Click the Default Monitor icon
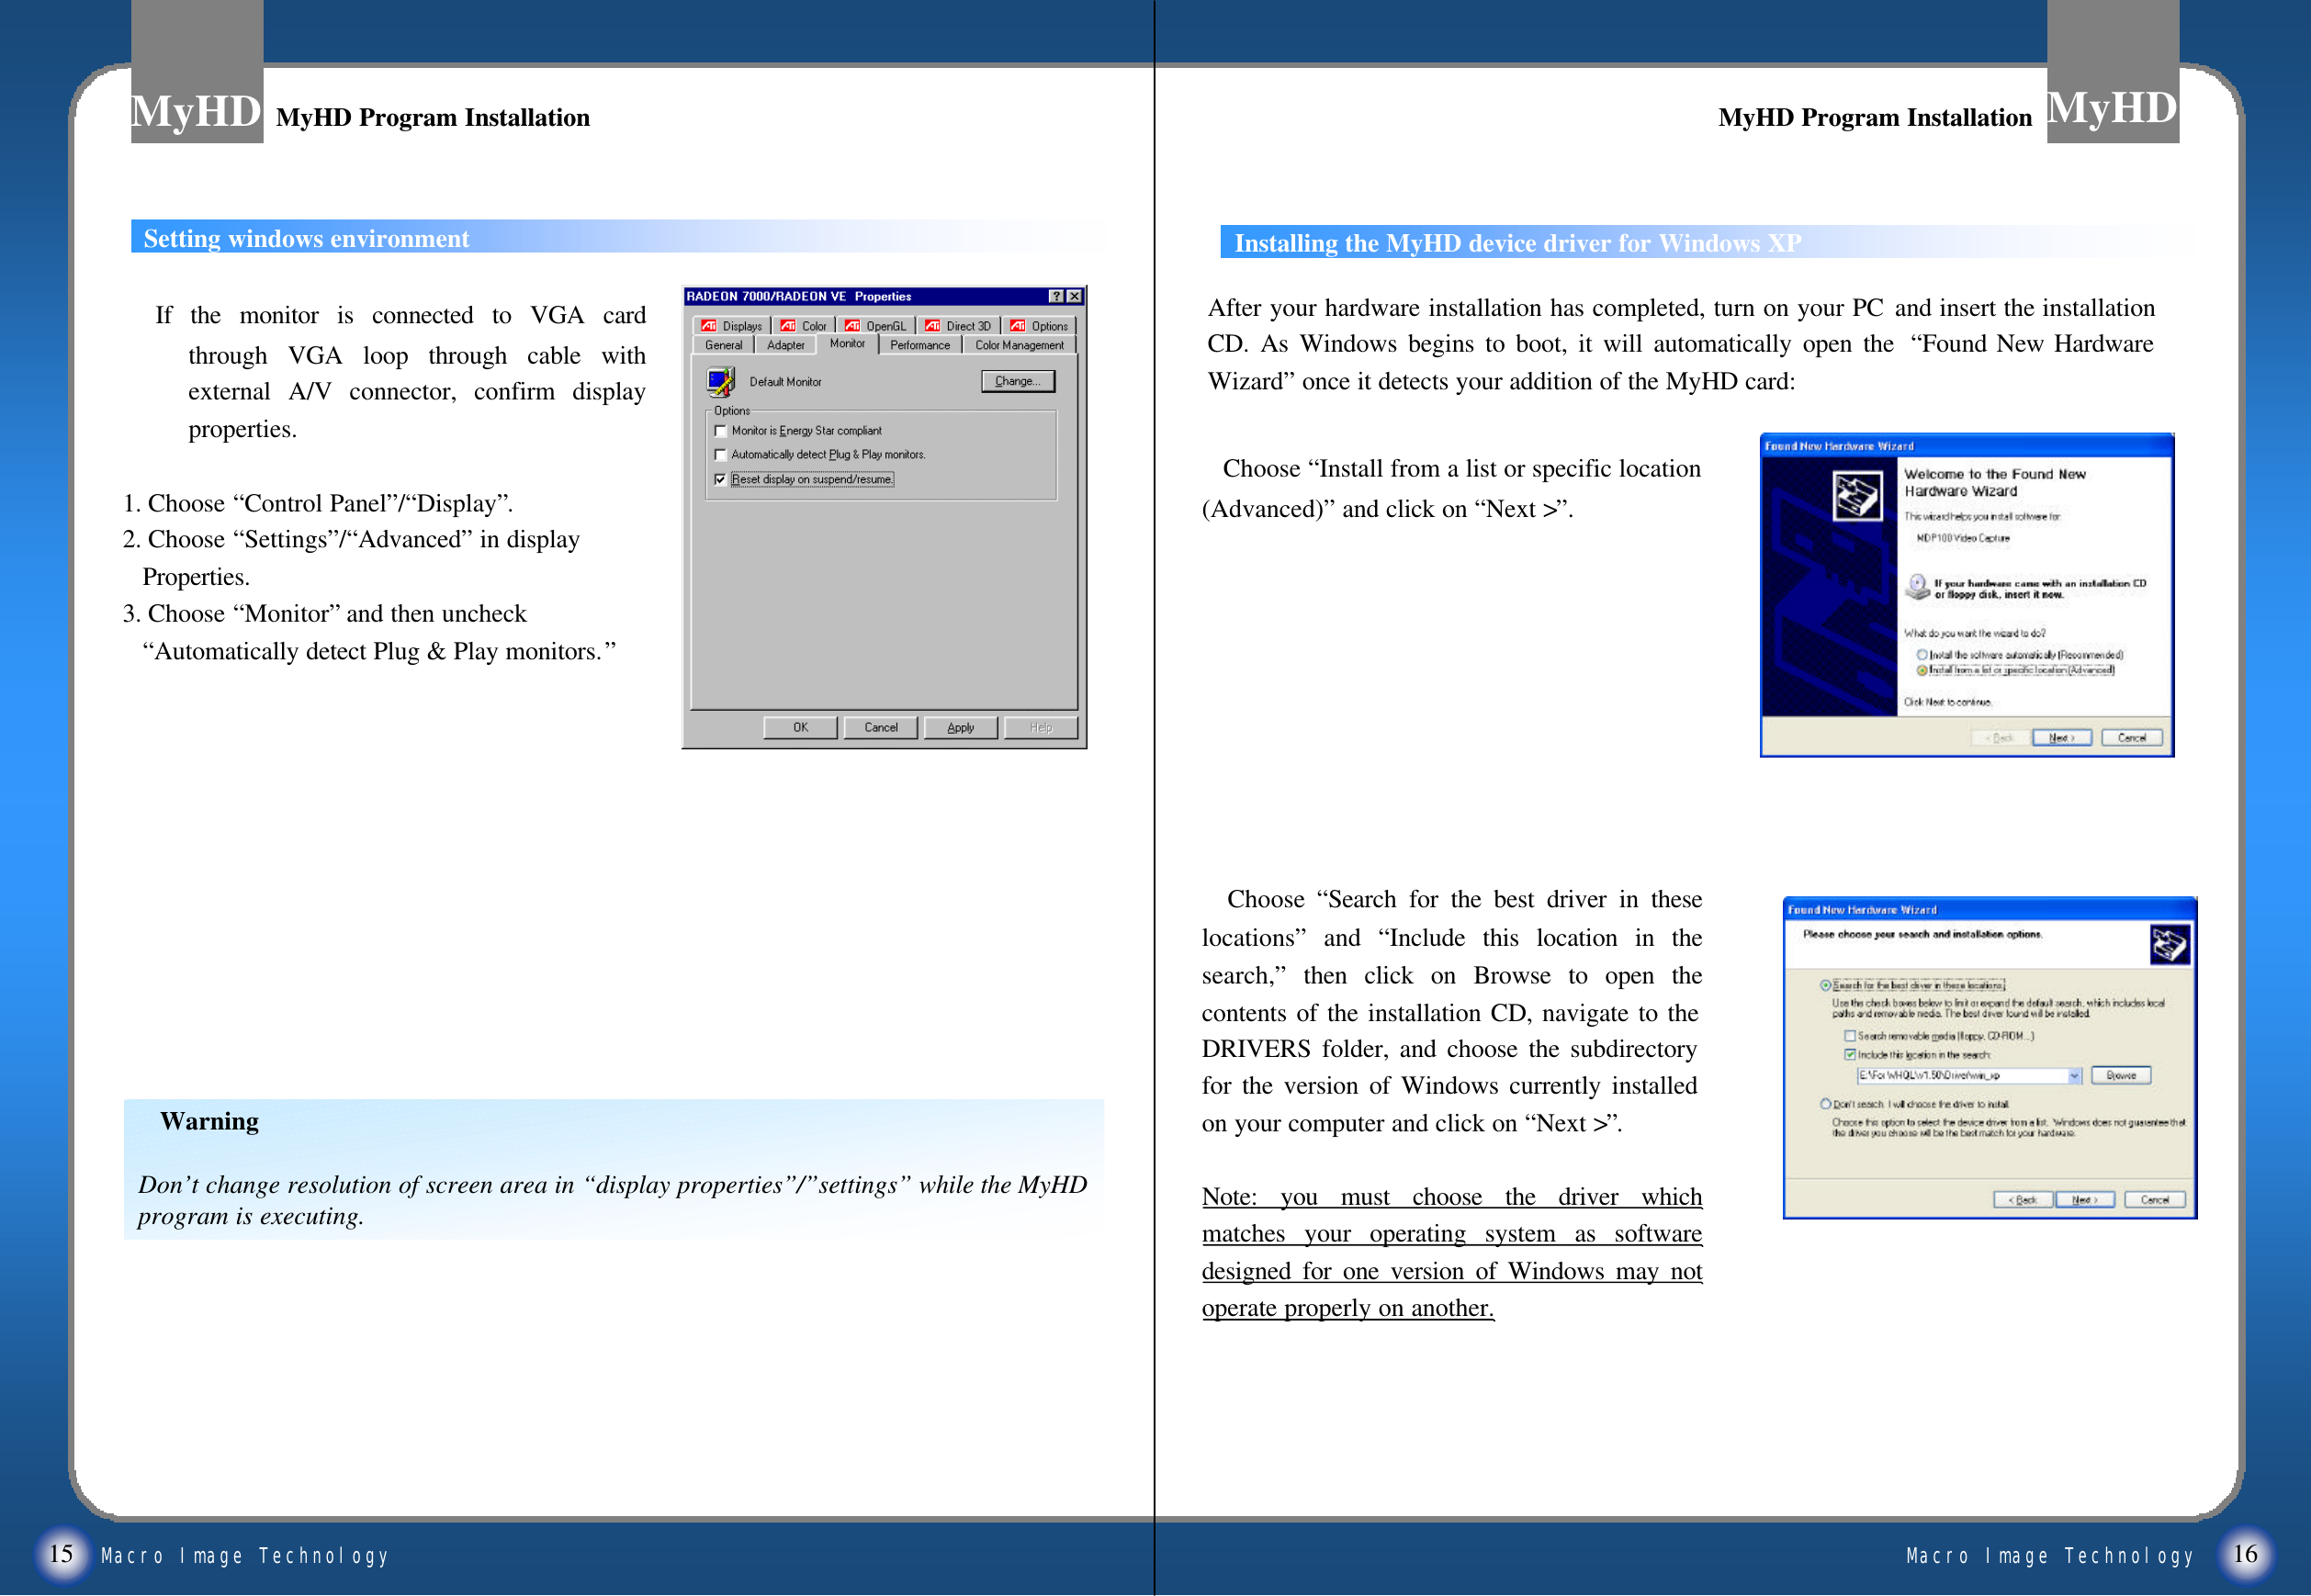The height and width of the screenshot is (1596, 2311). (720, 381)
